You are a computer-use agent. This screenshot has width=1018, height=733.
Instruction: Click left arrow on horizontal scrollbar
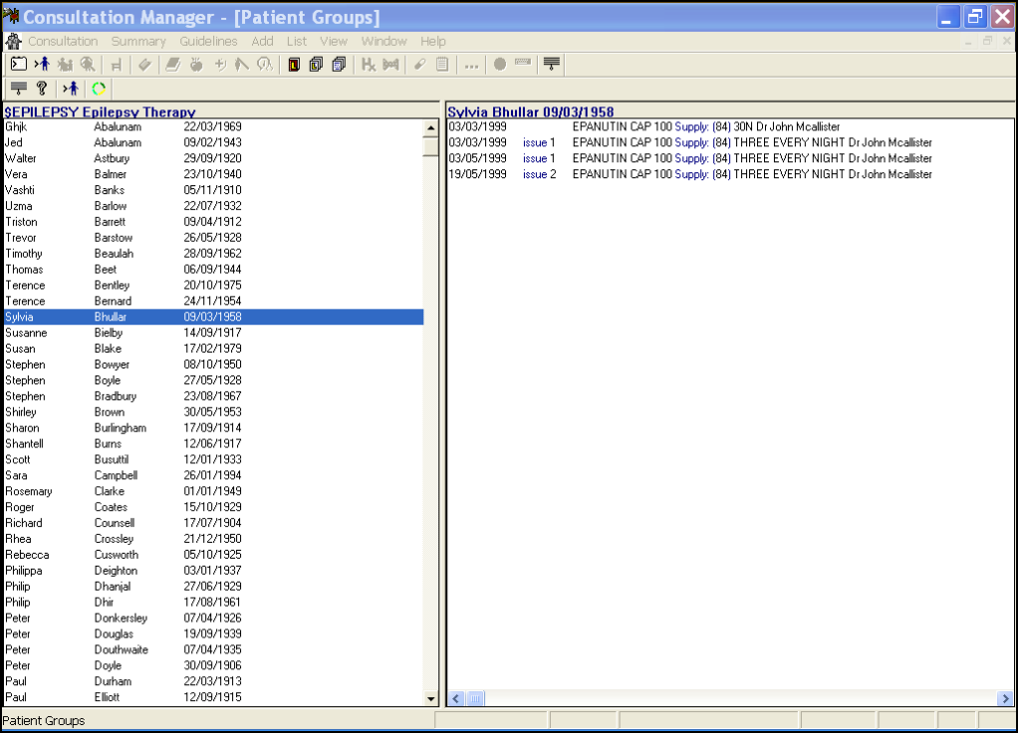tap(456, 699)
